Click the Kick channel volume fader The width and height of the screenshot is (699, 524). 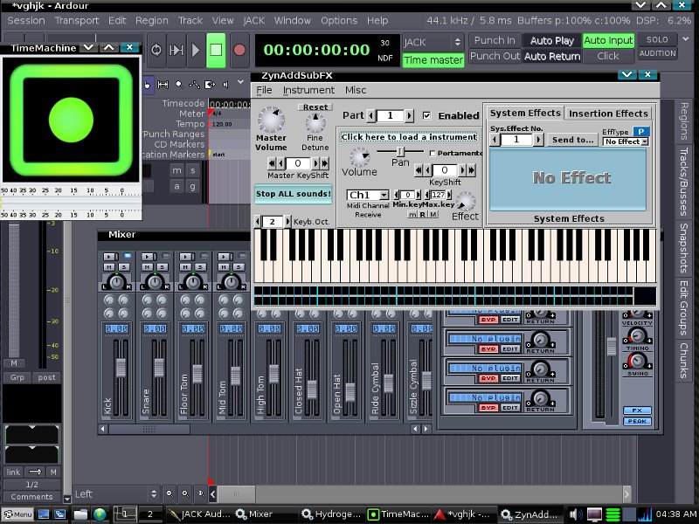click(121, 368)
